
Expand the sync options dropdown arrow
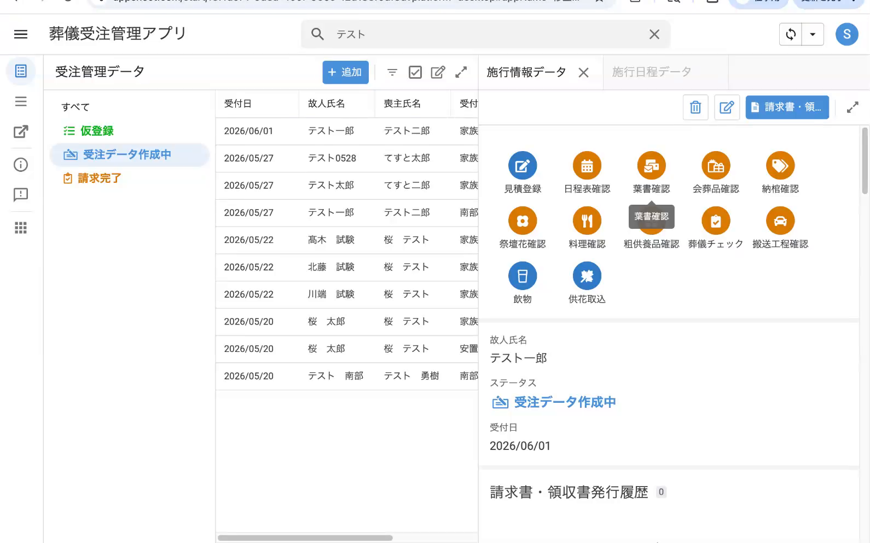click(813, 34)
